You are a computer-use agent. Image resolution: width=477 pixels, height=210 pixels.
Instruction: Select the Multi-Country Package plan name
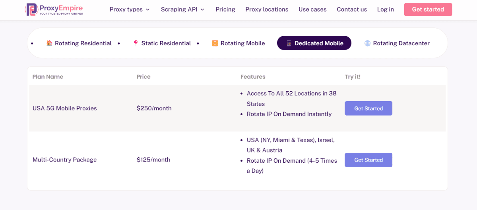65,160
